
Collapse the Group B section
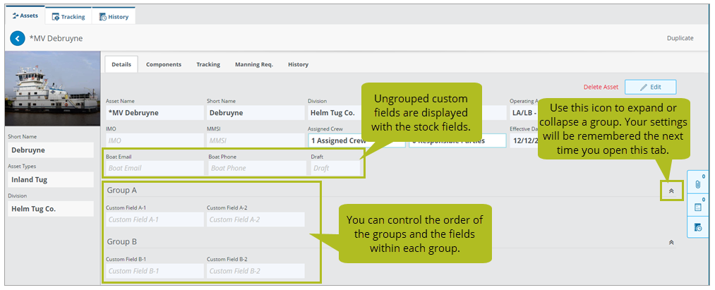671,242
